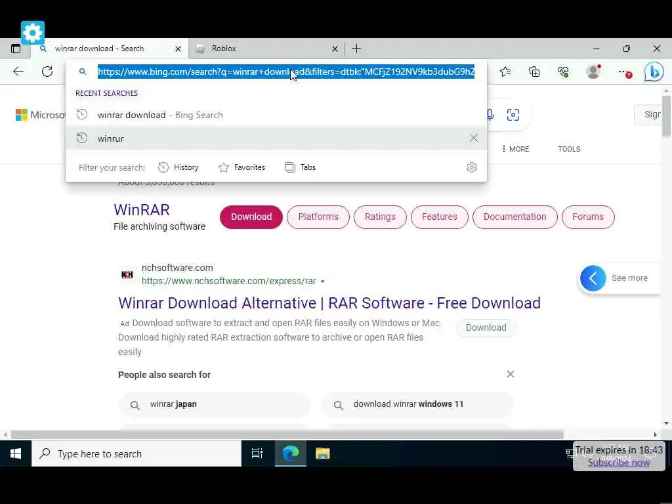Click the Subscribe now link

(x=619, y=463)
